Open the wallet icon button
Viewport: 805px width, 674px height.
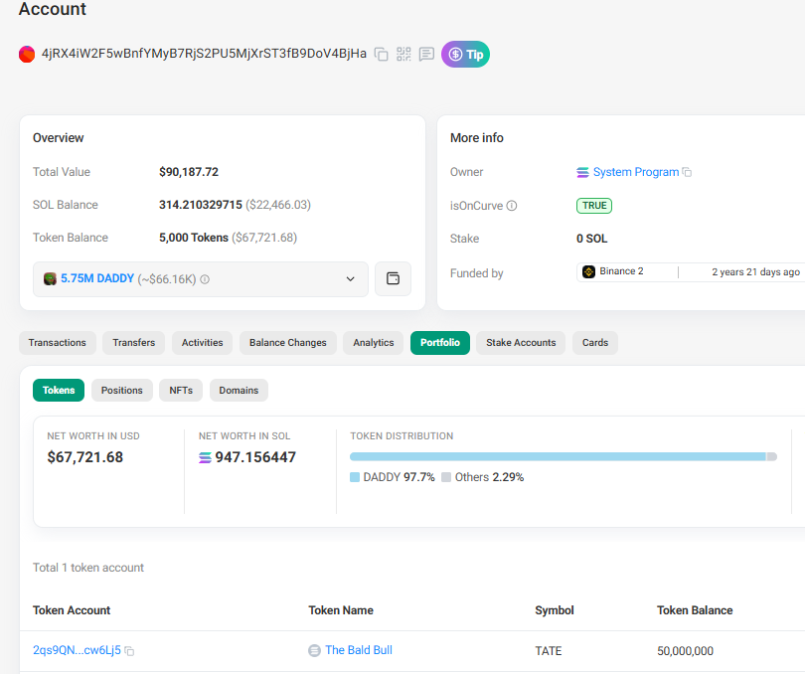pos(393,278)
